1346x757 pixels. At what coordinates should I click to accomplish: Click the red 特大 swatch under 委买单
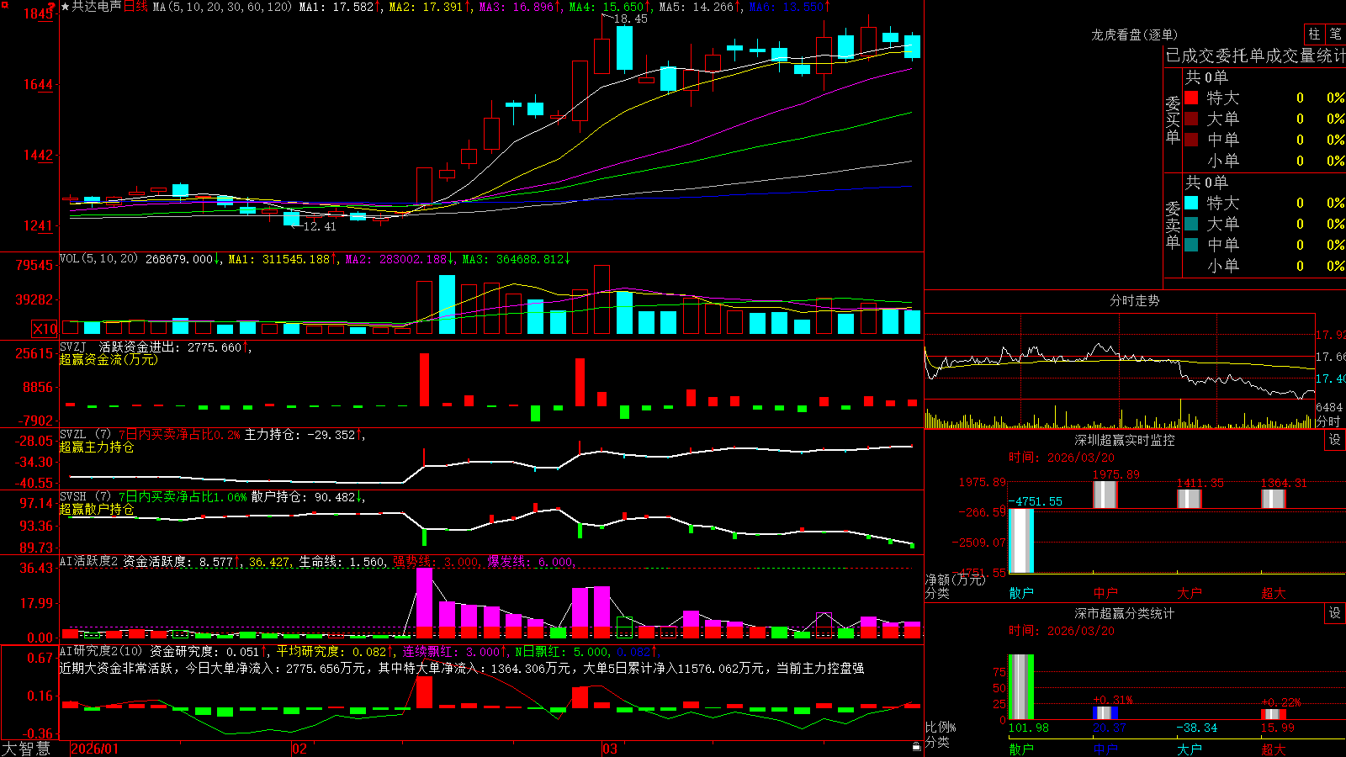(x=1191, y=98)
